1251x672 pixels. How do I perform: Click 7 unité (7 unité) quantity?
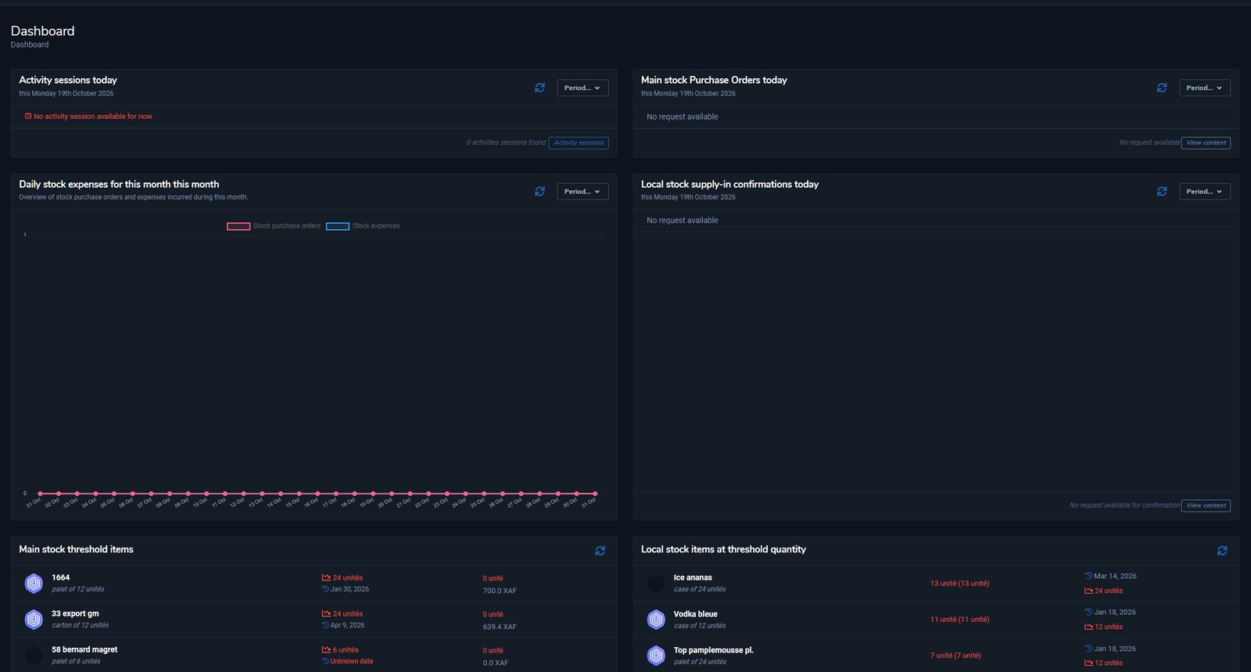(955, 656)
